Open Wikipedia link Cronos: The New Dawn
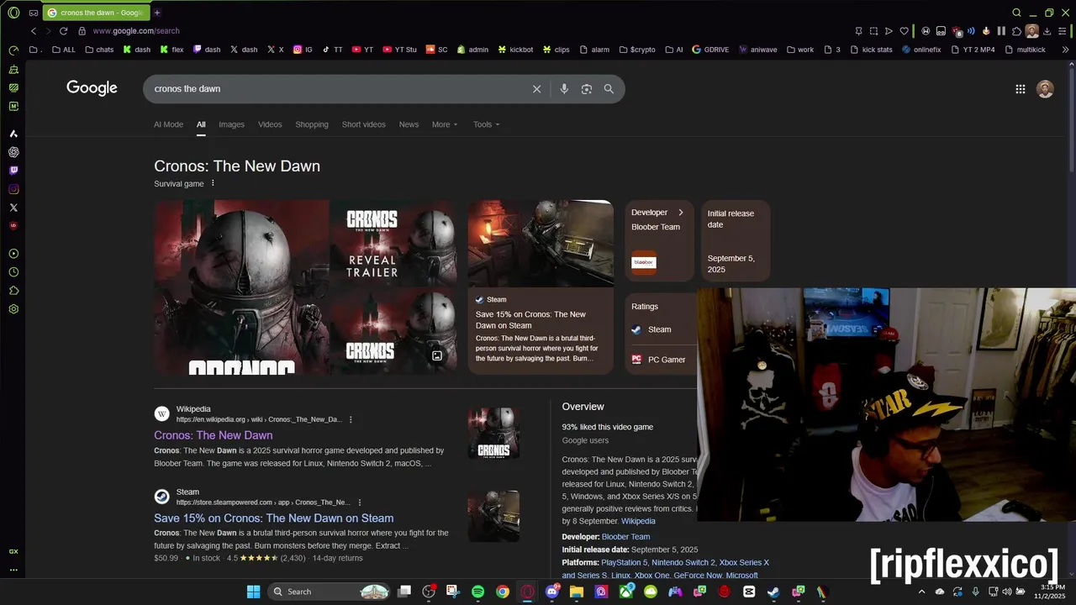 click(x=213, y=435)
